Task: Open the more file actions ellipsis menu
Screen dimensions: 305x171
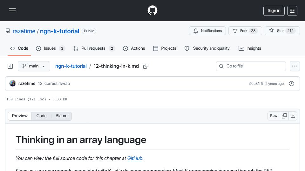Action: pos(295,66)
